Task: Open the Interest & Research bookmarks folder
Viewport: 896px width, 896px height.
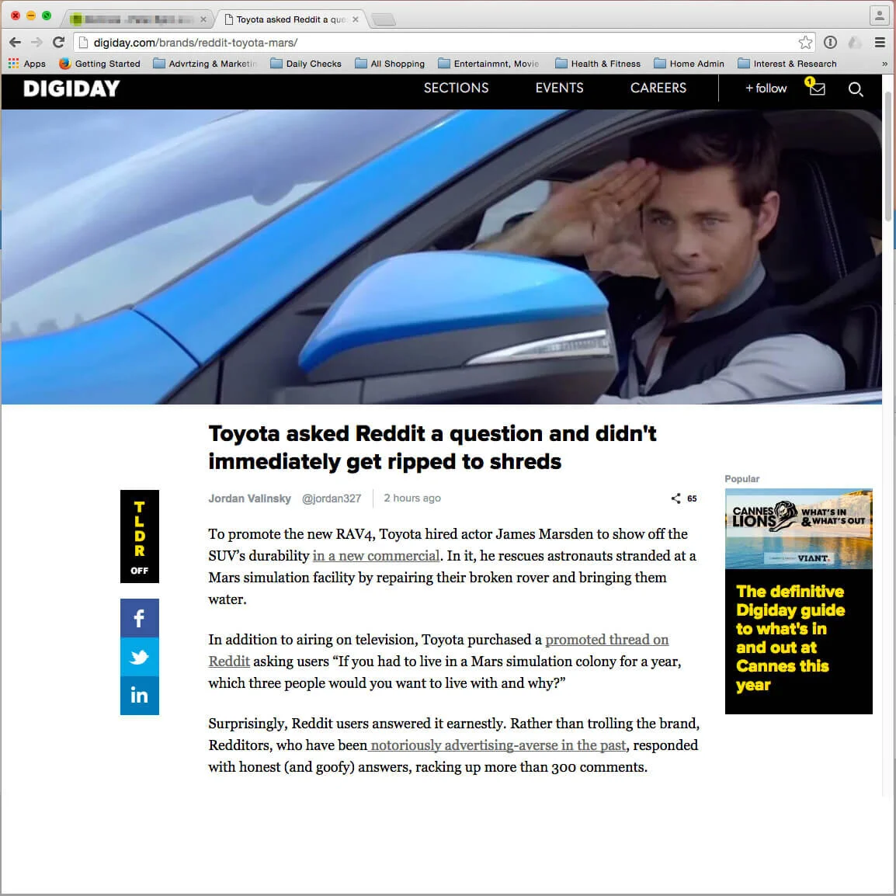Action: coord(787,64)
